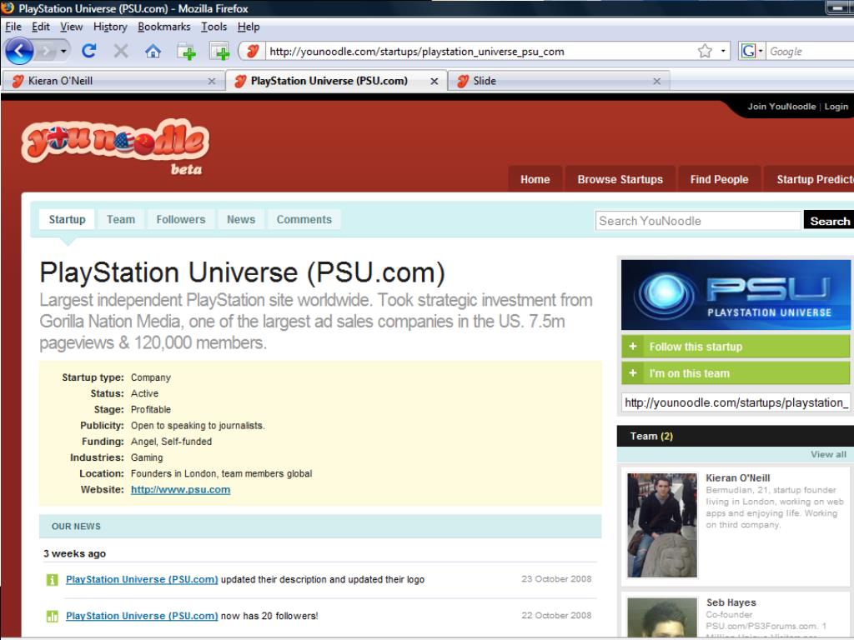Switch to the Kieran O'Neill browser tab

pos(113,81)
